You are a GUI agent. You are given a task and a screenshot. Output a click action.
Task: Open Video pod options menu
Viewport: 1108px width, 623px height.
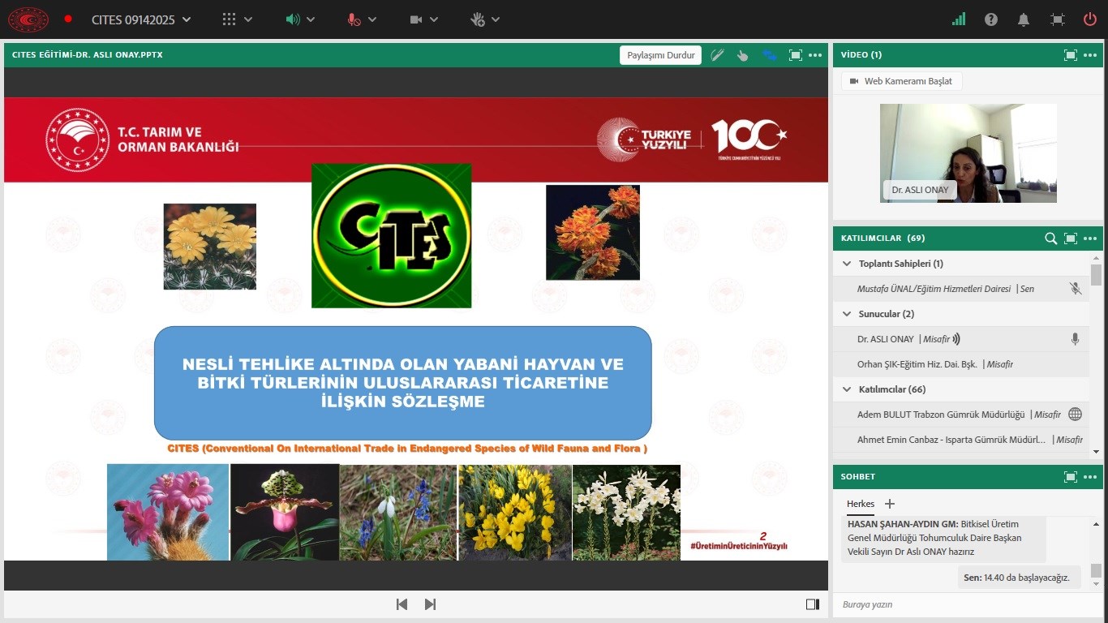1090,55
